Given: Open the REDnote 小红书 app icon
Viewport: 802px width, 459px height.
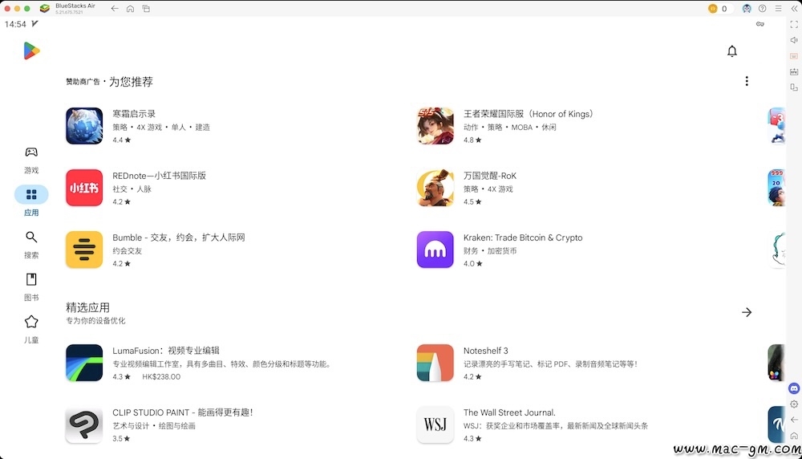Looking at the screenshot, I should pos(84,188).
